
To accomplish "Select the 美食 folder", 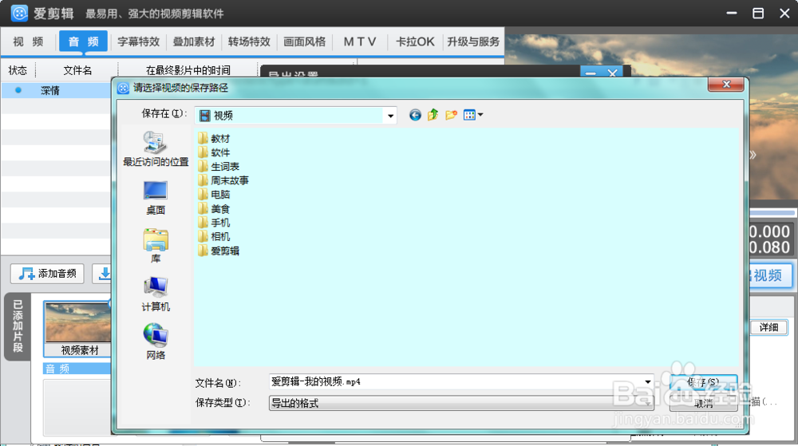I will (214, 208).
